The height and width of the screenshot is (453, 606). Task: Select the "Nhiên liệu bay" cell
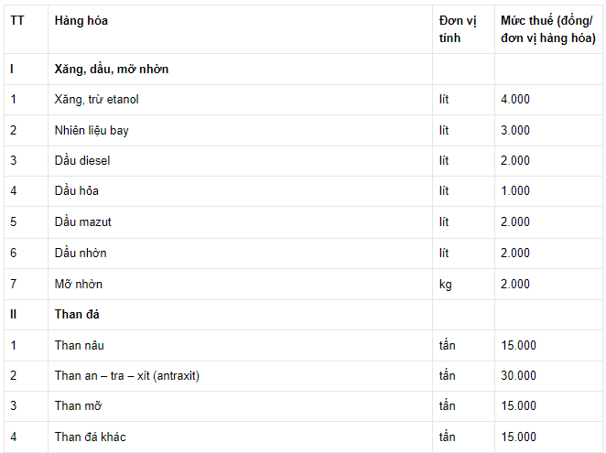click(x=92, y=130)
